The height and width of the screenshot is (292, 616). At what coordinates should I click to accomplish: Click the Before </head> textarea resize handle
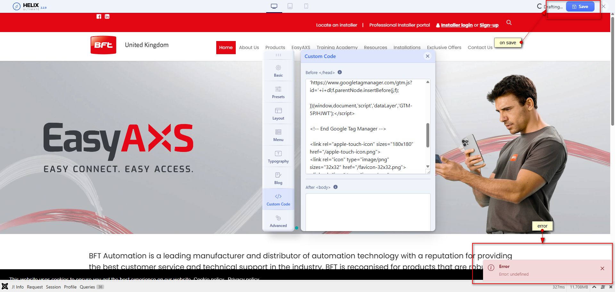(428, 172)
